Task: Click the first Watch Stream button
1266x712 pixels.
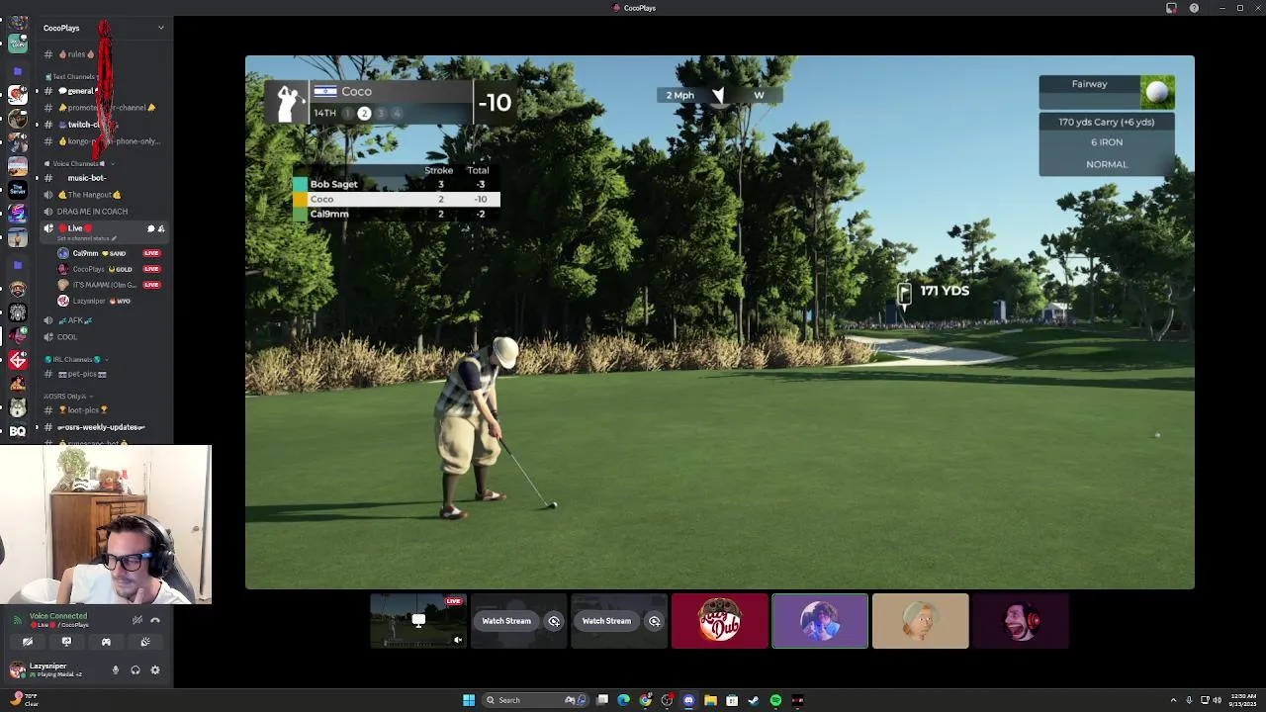Action: tap(506, 621)
